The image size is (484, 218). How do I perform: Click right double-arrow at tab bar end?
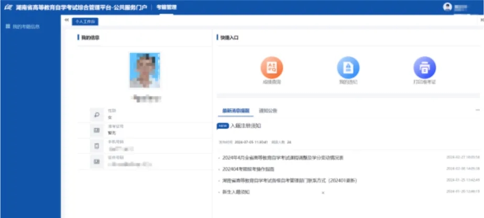coord(481,21)
